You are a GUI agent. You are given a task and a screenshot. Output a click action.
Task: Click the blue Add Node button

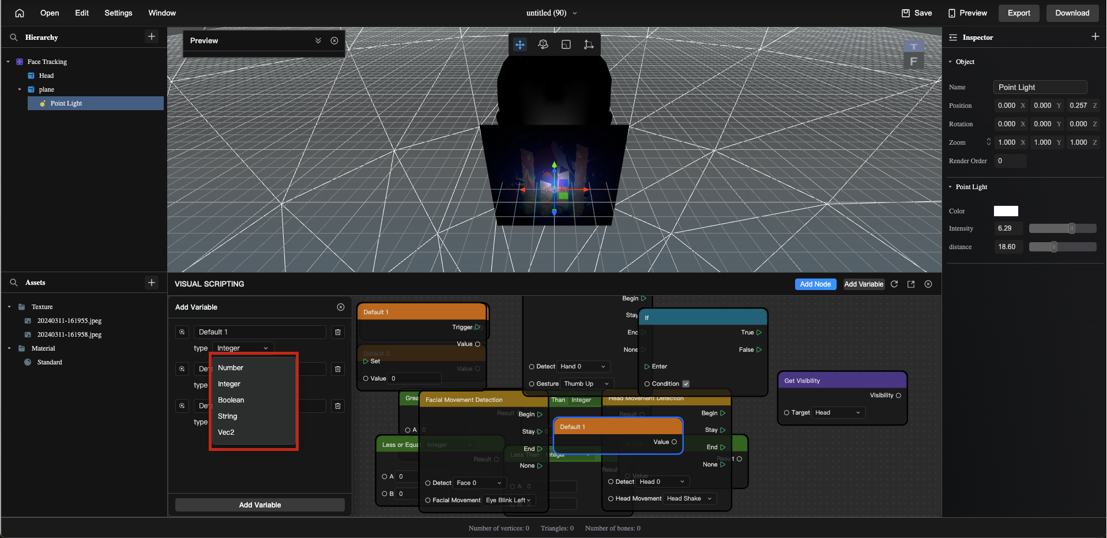tap(815, 284)
